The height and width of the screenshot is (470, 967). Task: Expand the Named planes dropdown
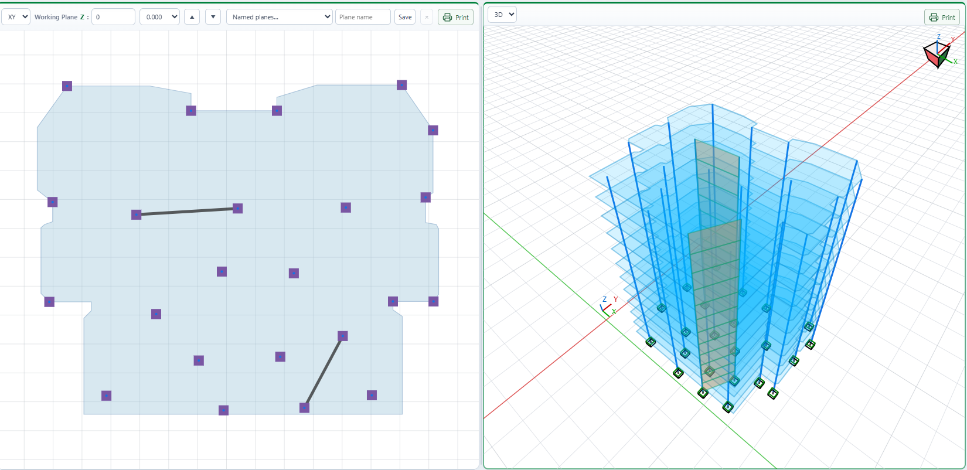(x=280, y=17)
